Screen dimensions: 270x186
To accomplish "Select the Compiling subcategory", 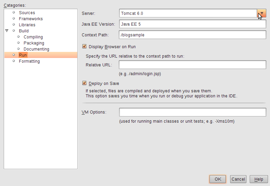I will [33, 37].
